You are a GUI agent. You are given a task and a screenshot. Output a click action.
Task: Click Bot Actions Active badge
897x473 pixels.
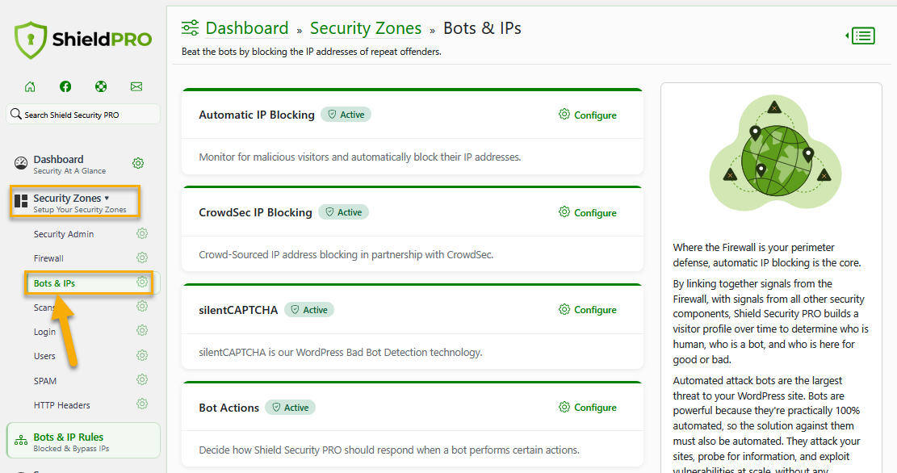290,408
